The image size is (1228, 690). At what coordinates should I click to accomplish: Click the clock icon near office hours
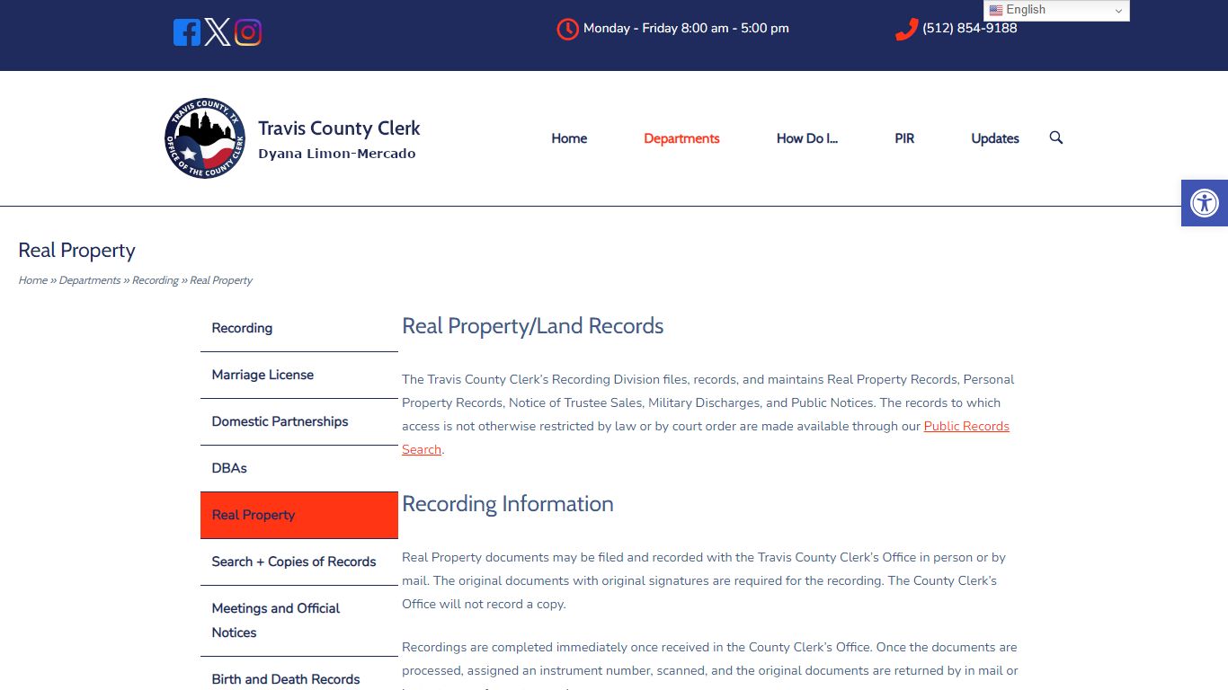tap(566, 28)
